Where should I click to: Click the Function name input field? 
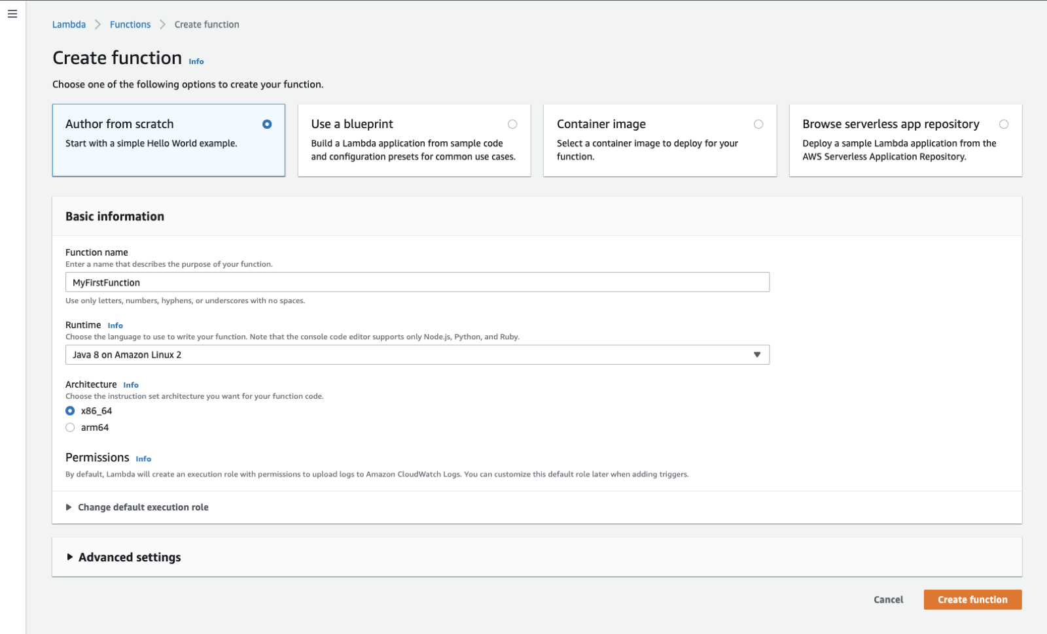point(417,282)
